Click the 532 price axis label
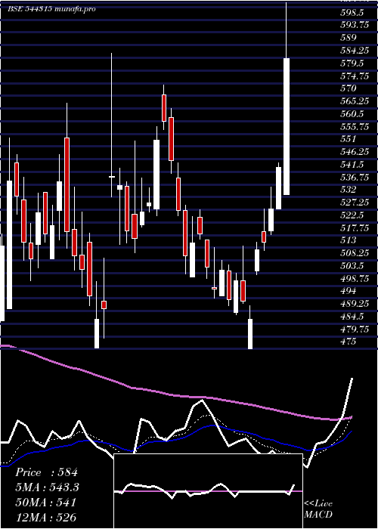The width and height of the screenshot is (378, 529). 349,190
